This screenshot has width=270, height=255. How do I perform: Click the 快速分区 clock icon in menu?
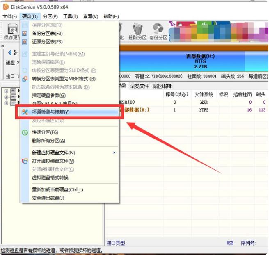click(25, 132)
